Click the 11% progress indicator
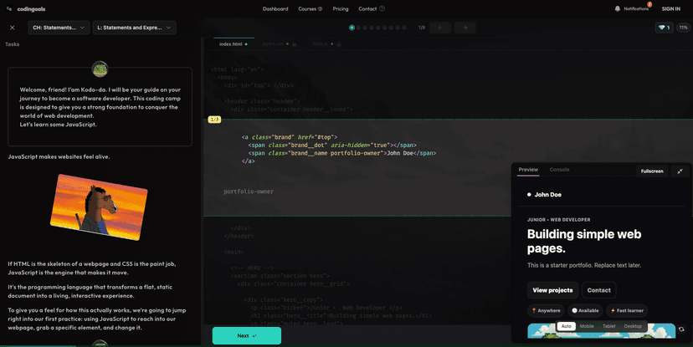This screenshot has width=693, height=347. coord(683,28)
